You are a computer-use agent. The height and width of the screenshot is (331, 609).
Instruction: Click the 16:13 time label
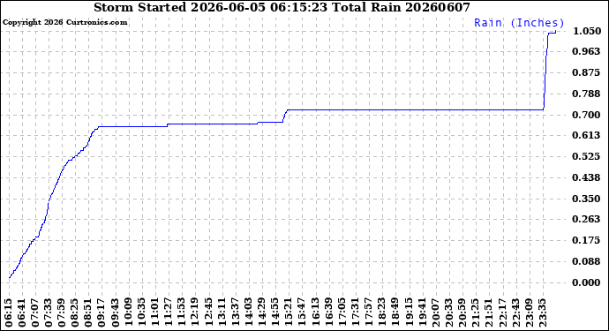pos(314,313)
